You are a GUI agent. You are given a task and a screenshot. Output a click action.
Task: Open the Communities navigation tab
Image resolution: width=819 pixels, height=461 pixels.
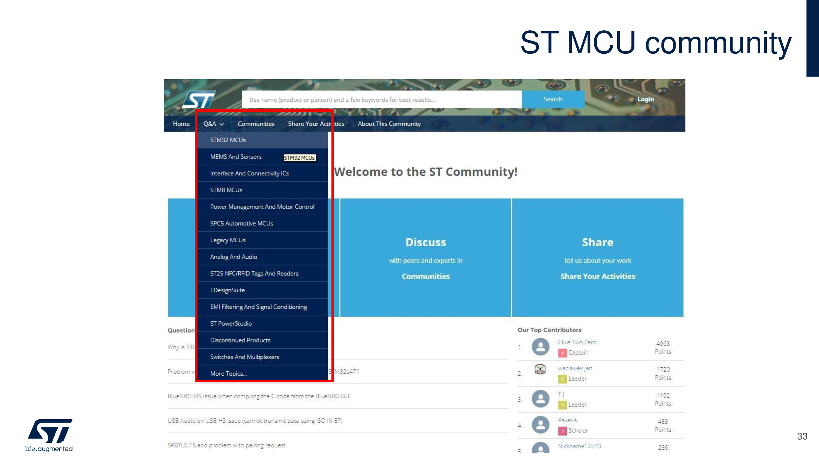256,124
